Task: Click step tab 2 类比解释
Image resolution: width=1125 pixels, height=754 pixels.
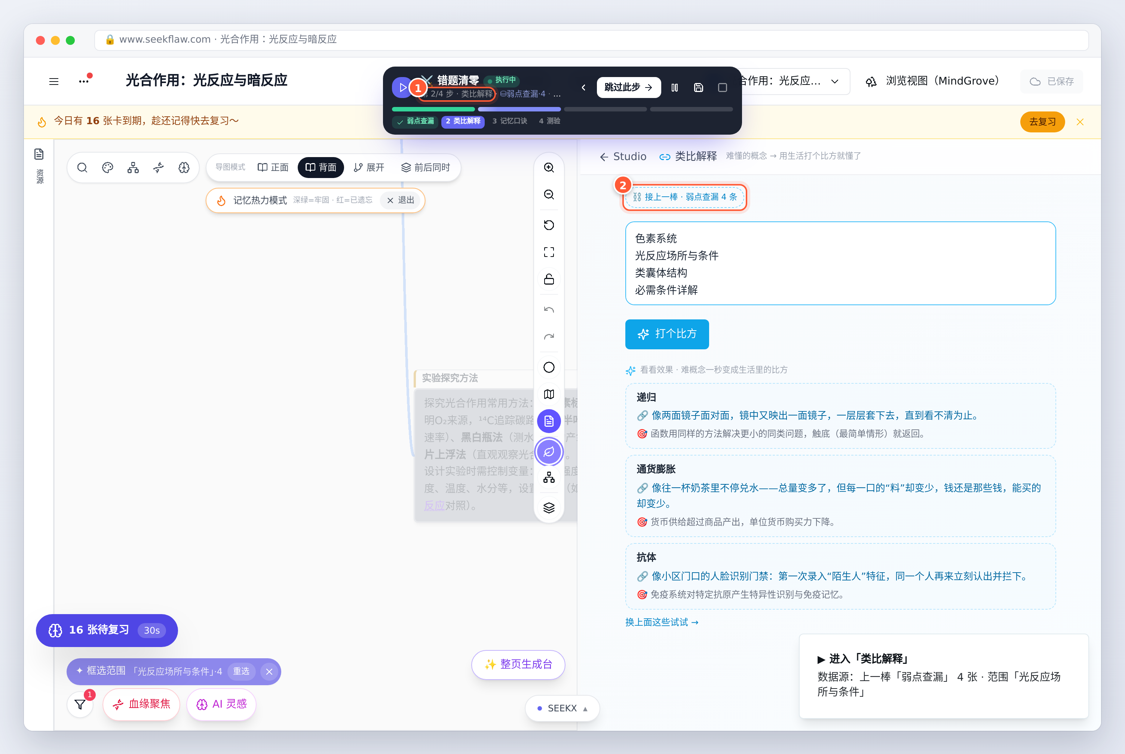Action: (x=463, y=121)
